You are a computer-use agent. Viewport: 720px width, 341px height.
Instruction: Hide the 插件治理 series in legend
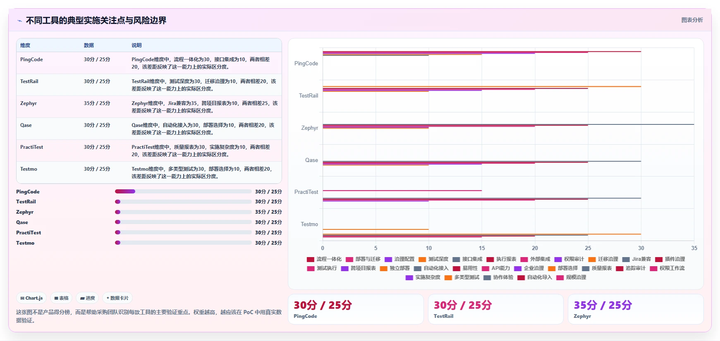click(670, 259)
